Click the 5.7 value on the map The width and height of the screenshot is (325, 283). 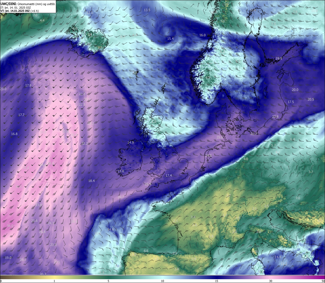click(273, 146)
